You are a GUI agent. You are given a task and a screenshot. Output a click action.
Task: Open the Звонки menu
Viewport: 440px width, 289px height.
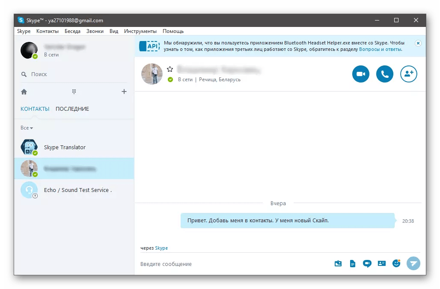click(x=95, y=31)
